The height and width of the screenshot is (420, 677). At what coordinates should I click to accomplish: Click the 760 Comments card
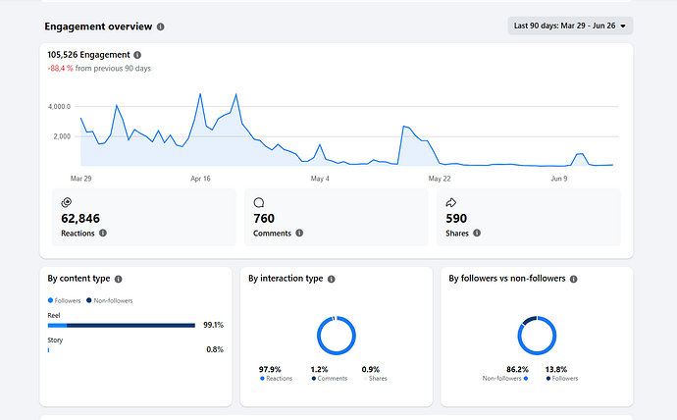337,217
